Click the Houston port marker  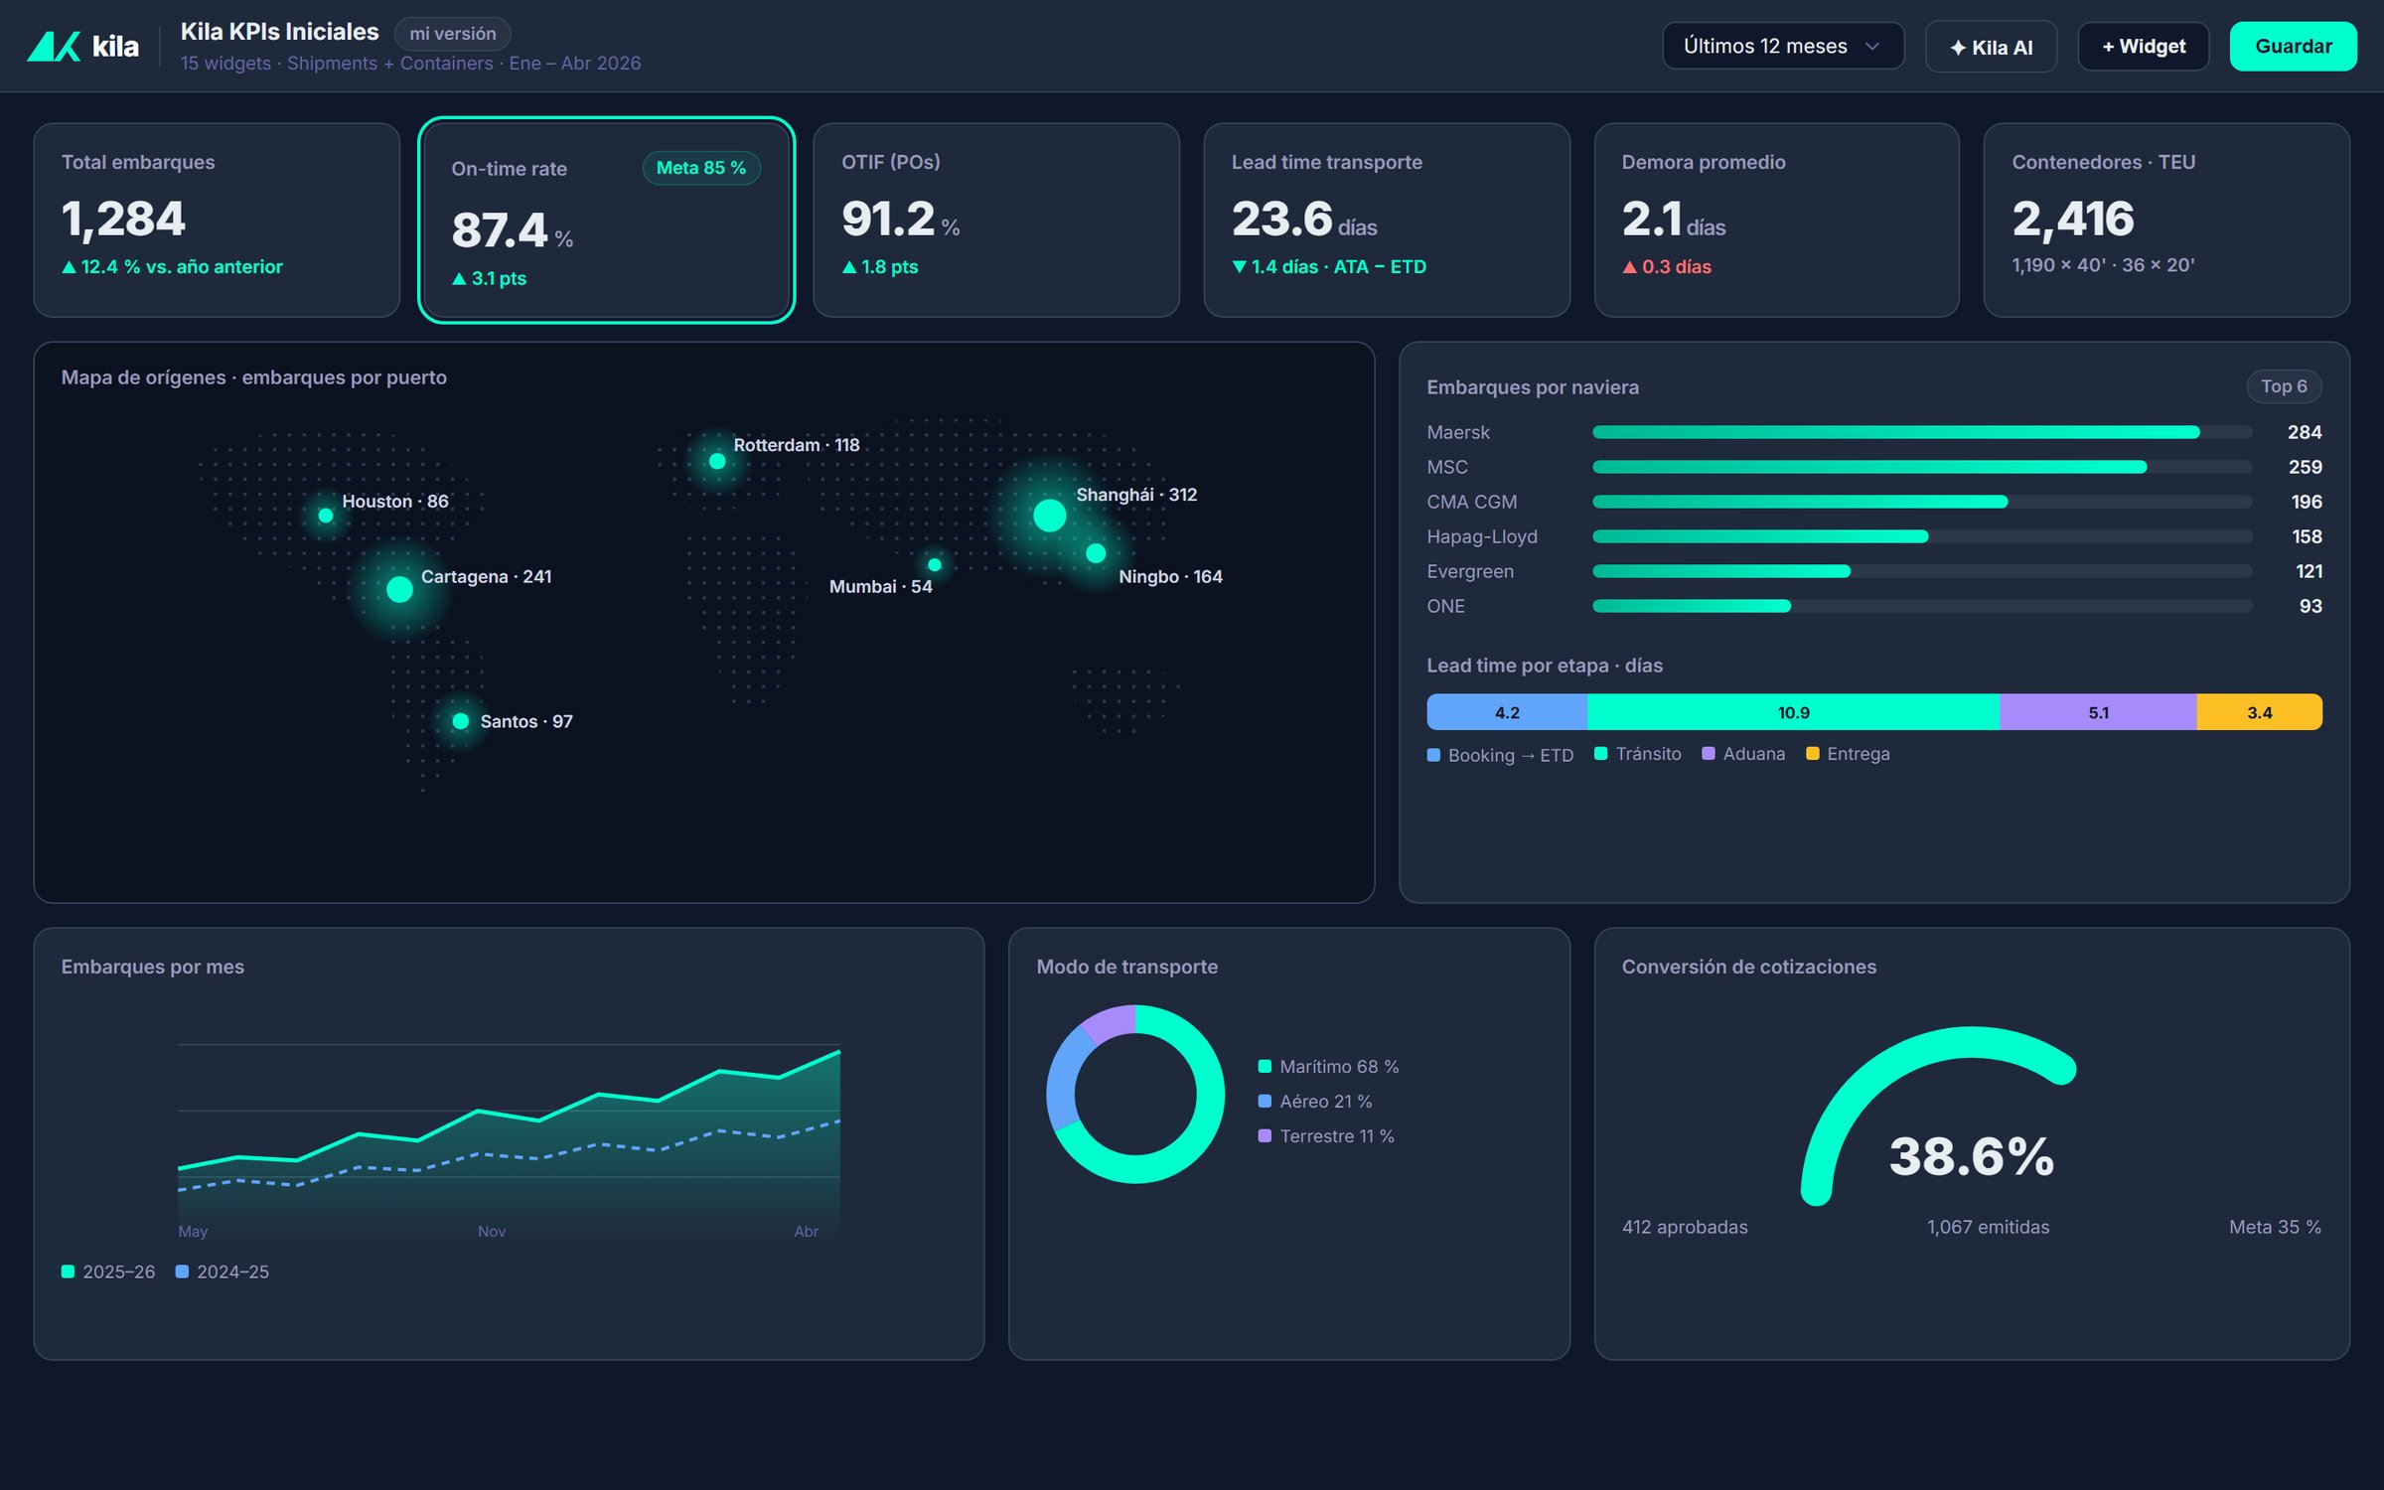tap(325, 516)
